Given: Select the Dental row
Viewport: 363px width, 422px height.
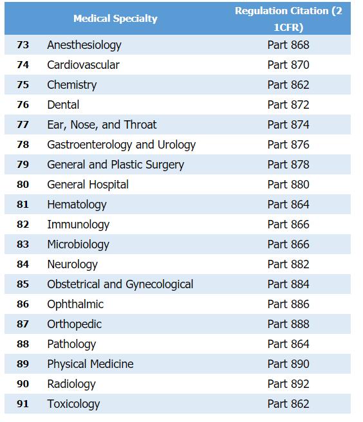Looking at the screenshot, I should click(x=178, y=105).
